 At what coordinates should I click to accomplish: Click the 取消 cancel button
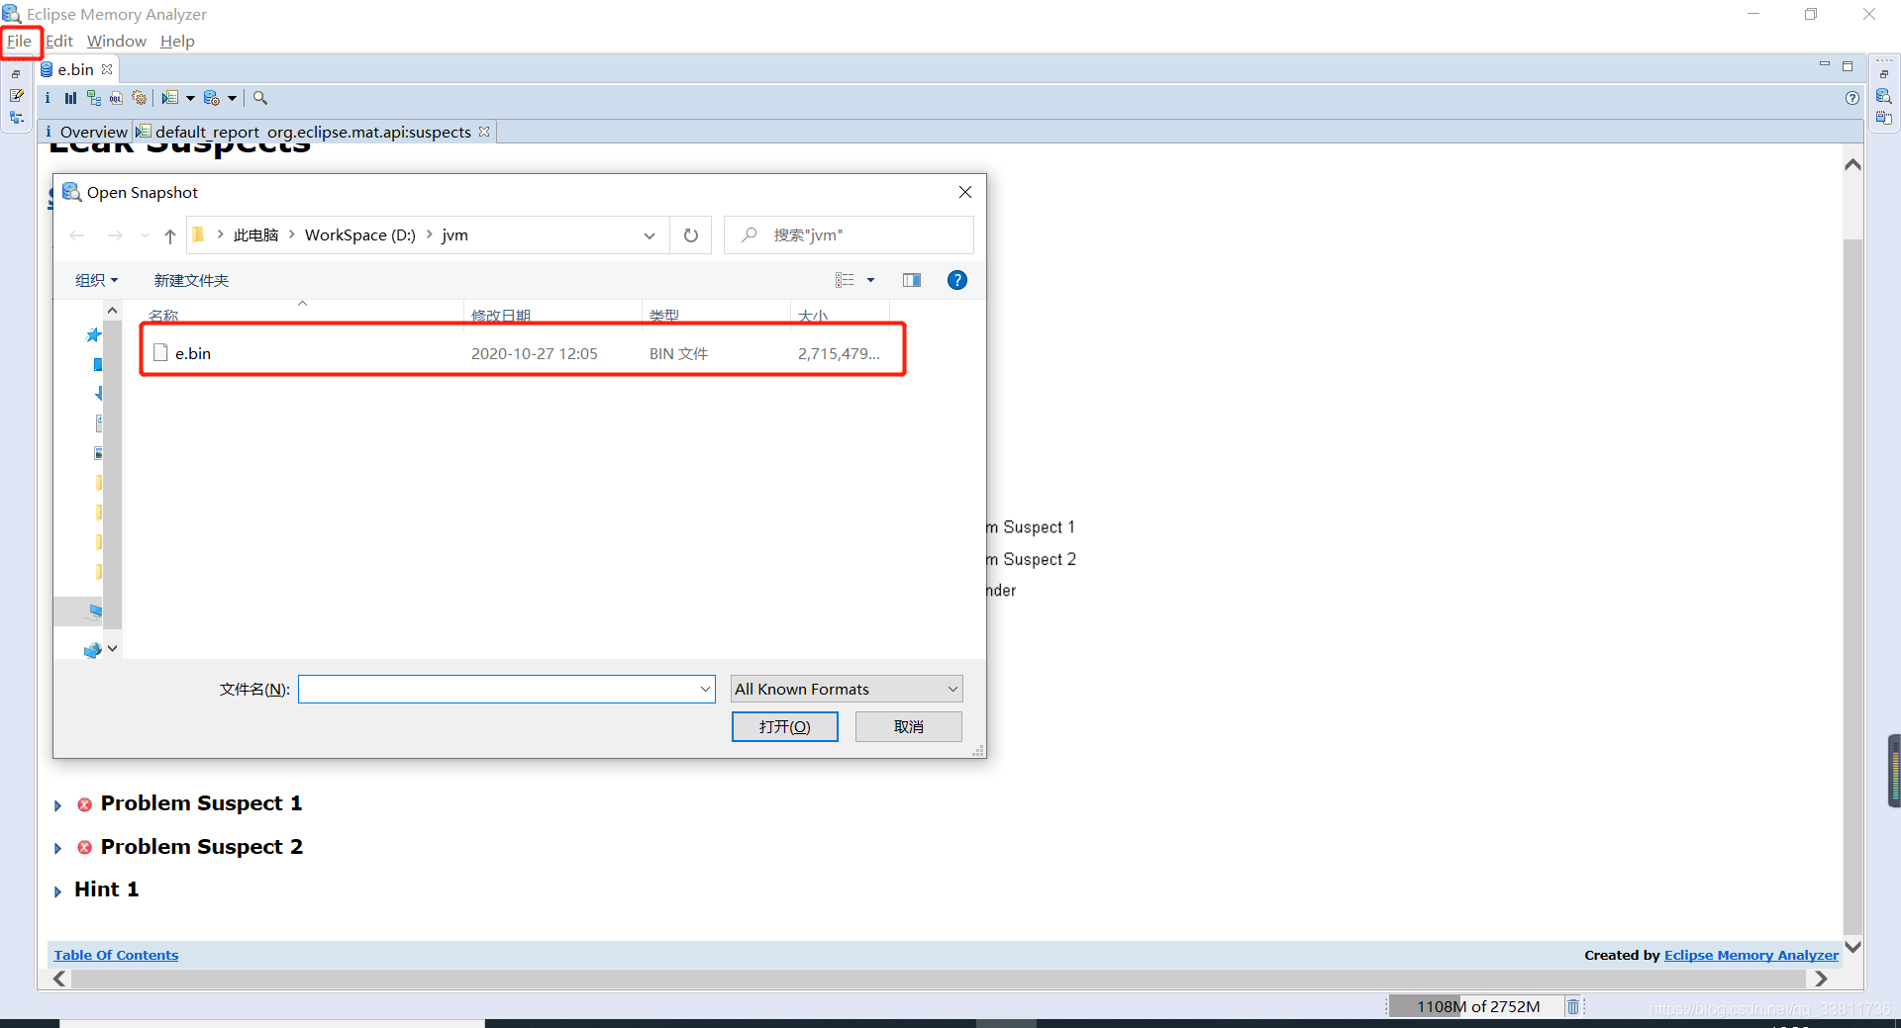[909, 726]
